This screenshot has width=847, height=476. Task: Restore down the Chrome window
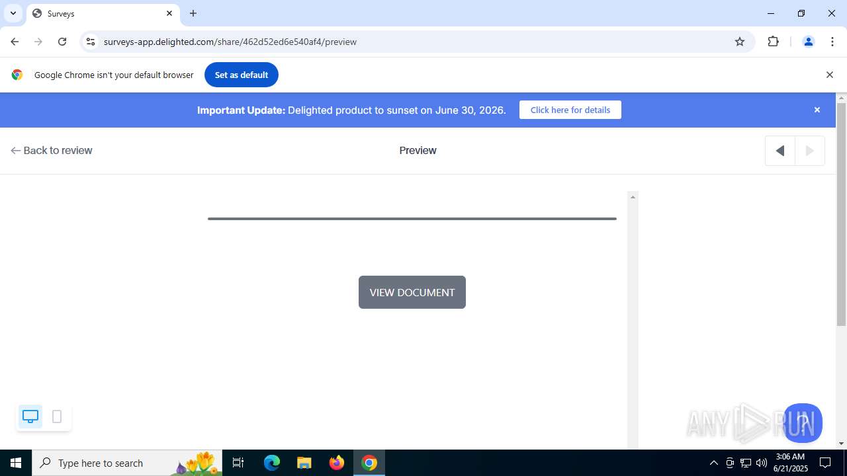[801, 13]
